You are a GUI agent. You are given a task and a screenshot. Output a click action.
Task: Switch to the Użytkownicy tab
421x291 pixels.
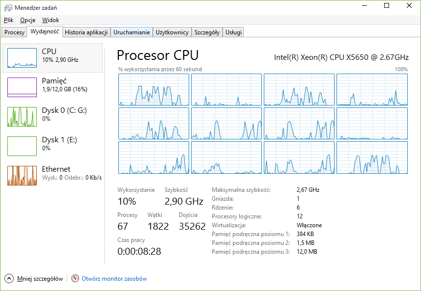172,32
